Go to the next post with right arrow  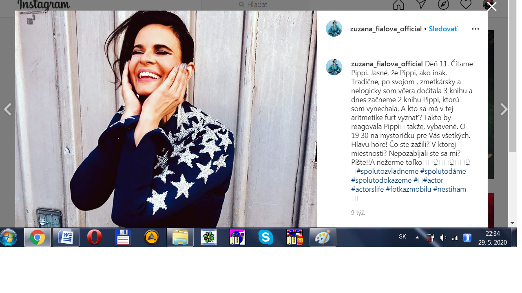504,109
